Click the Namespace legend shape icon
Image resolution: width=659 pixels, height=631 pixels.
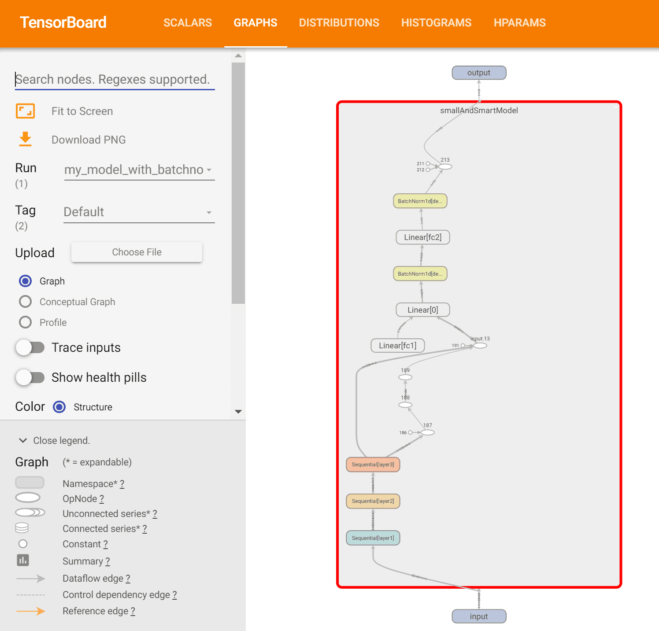click(30, 483)
